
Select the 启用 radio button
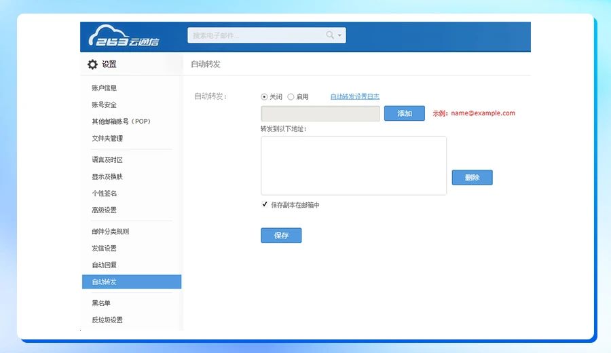pos(291,97)
